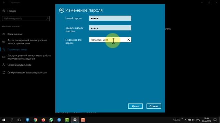
Task: Open VK from the taskbar
Action: (x=59, y=120)
